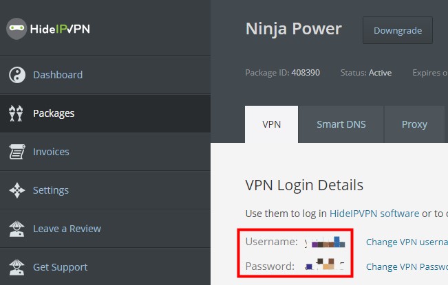Click the HideIPVPN ninja logo icon

pyautogui.click(x=17, y=29)
